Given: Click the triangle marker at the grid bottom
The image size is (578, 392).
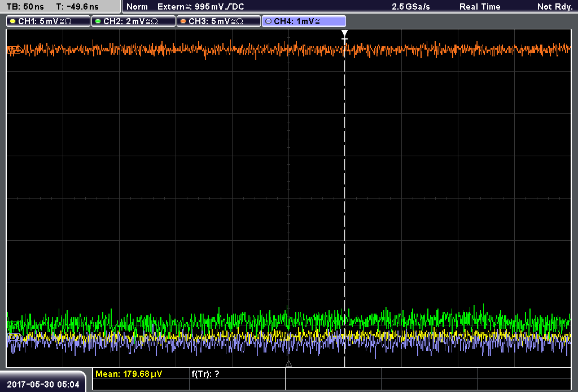Looking at the screenshot, I should tap(288, 364).
